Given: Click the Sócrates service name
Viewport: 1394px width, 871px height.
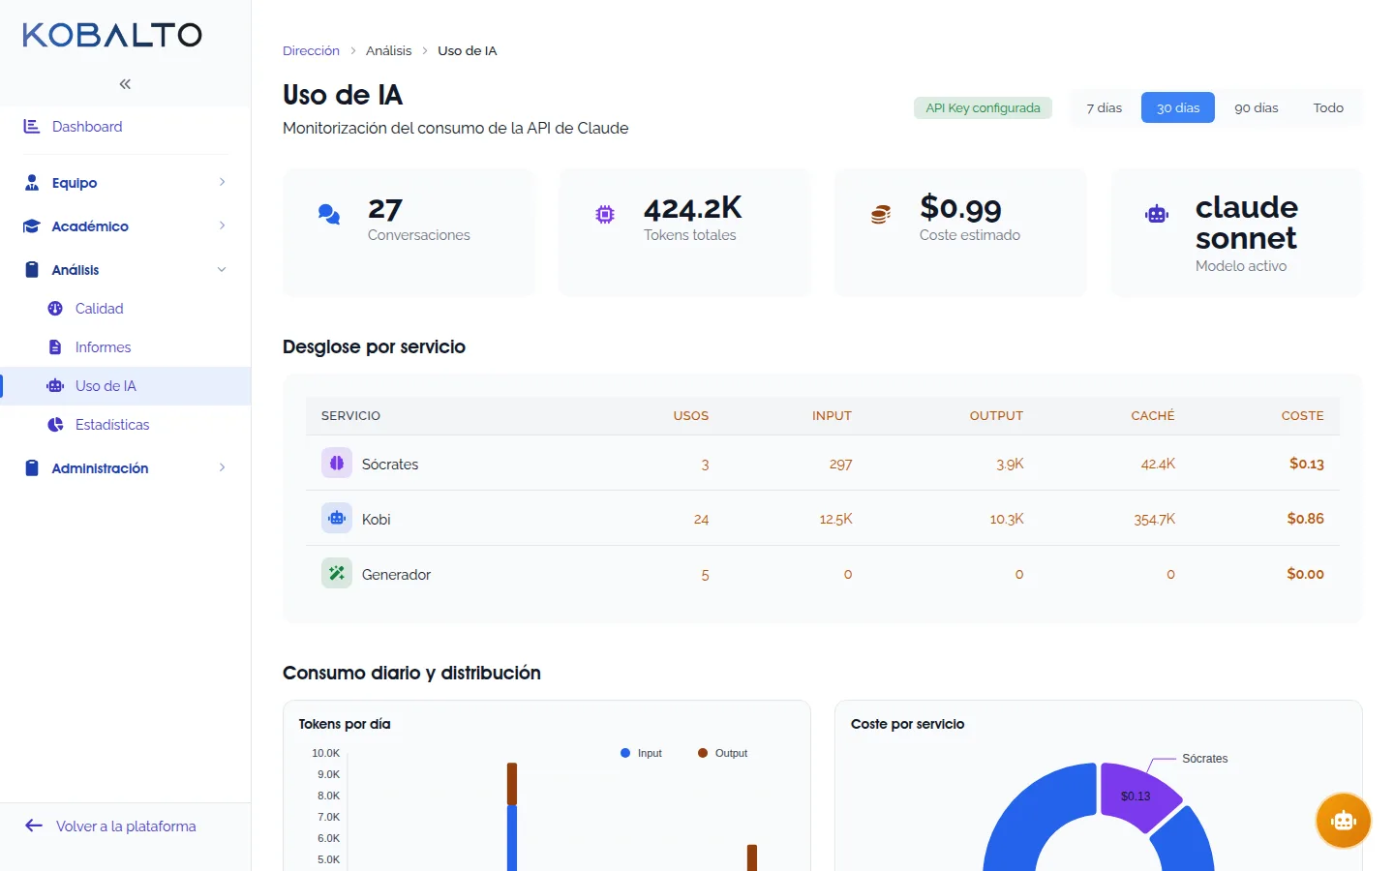Looking at the screenshot, I should click(x=390, y=465).
